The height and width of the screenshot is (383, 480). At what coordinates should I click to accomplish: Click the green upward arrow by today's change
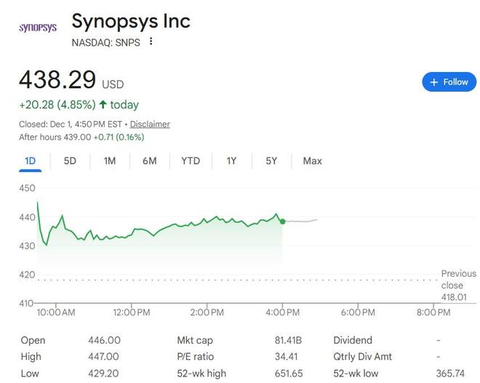click(103, 104)
